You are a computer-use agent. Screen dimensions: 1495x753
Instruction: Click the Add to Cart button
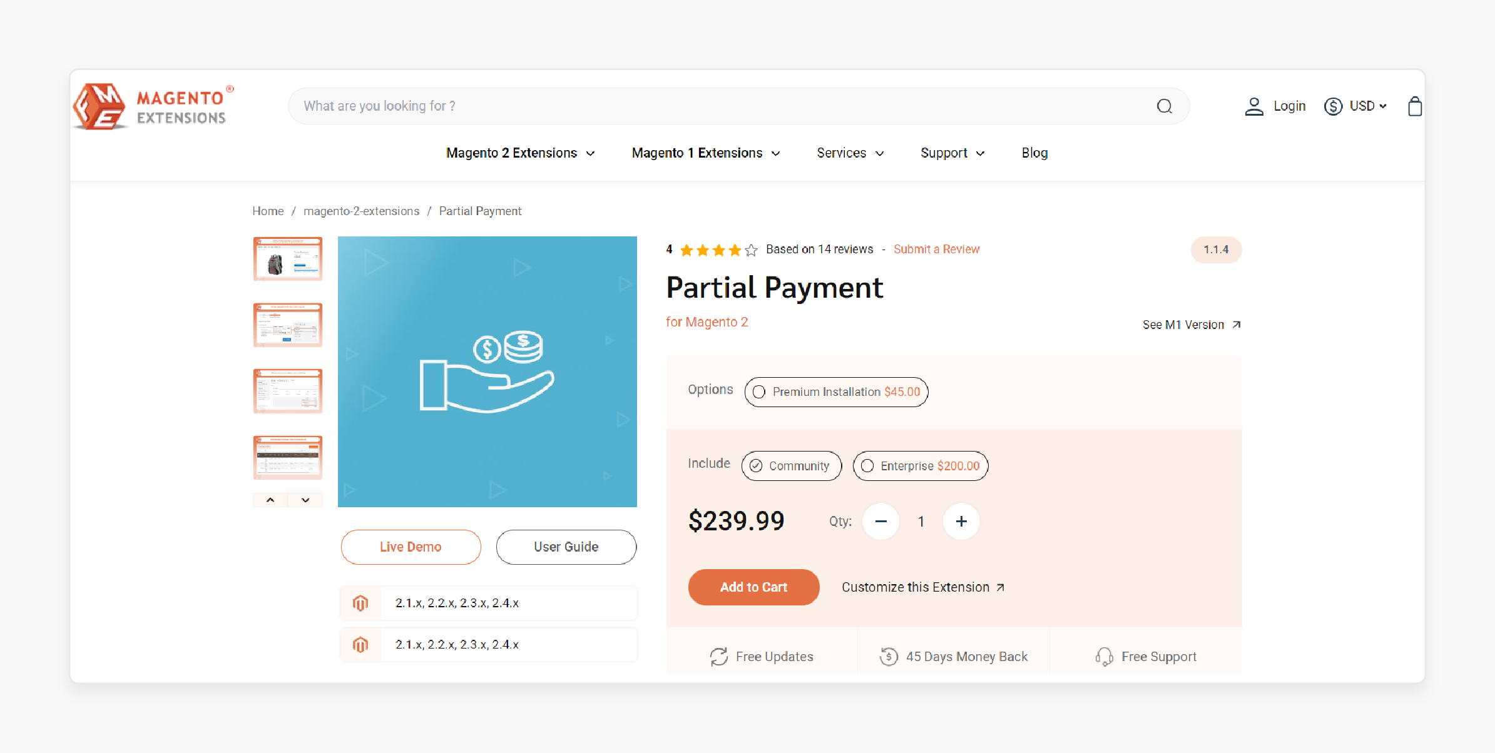point(752,586)
